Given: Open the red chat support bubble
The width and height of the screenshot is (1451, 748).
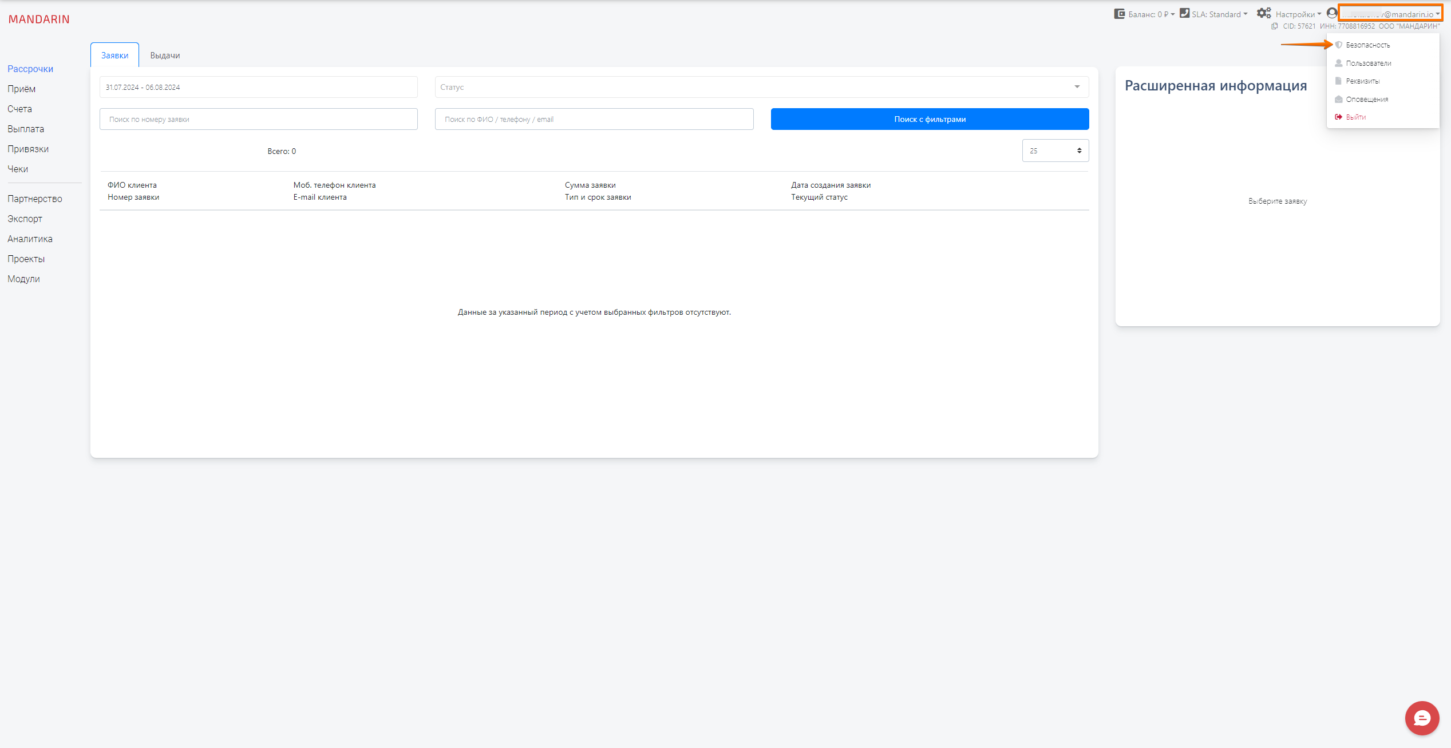Looking at the screenshot, I should click(x=1421, y=718).
